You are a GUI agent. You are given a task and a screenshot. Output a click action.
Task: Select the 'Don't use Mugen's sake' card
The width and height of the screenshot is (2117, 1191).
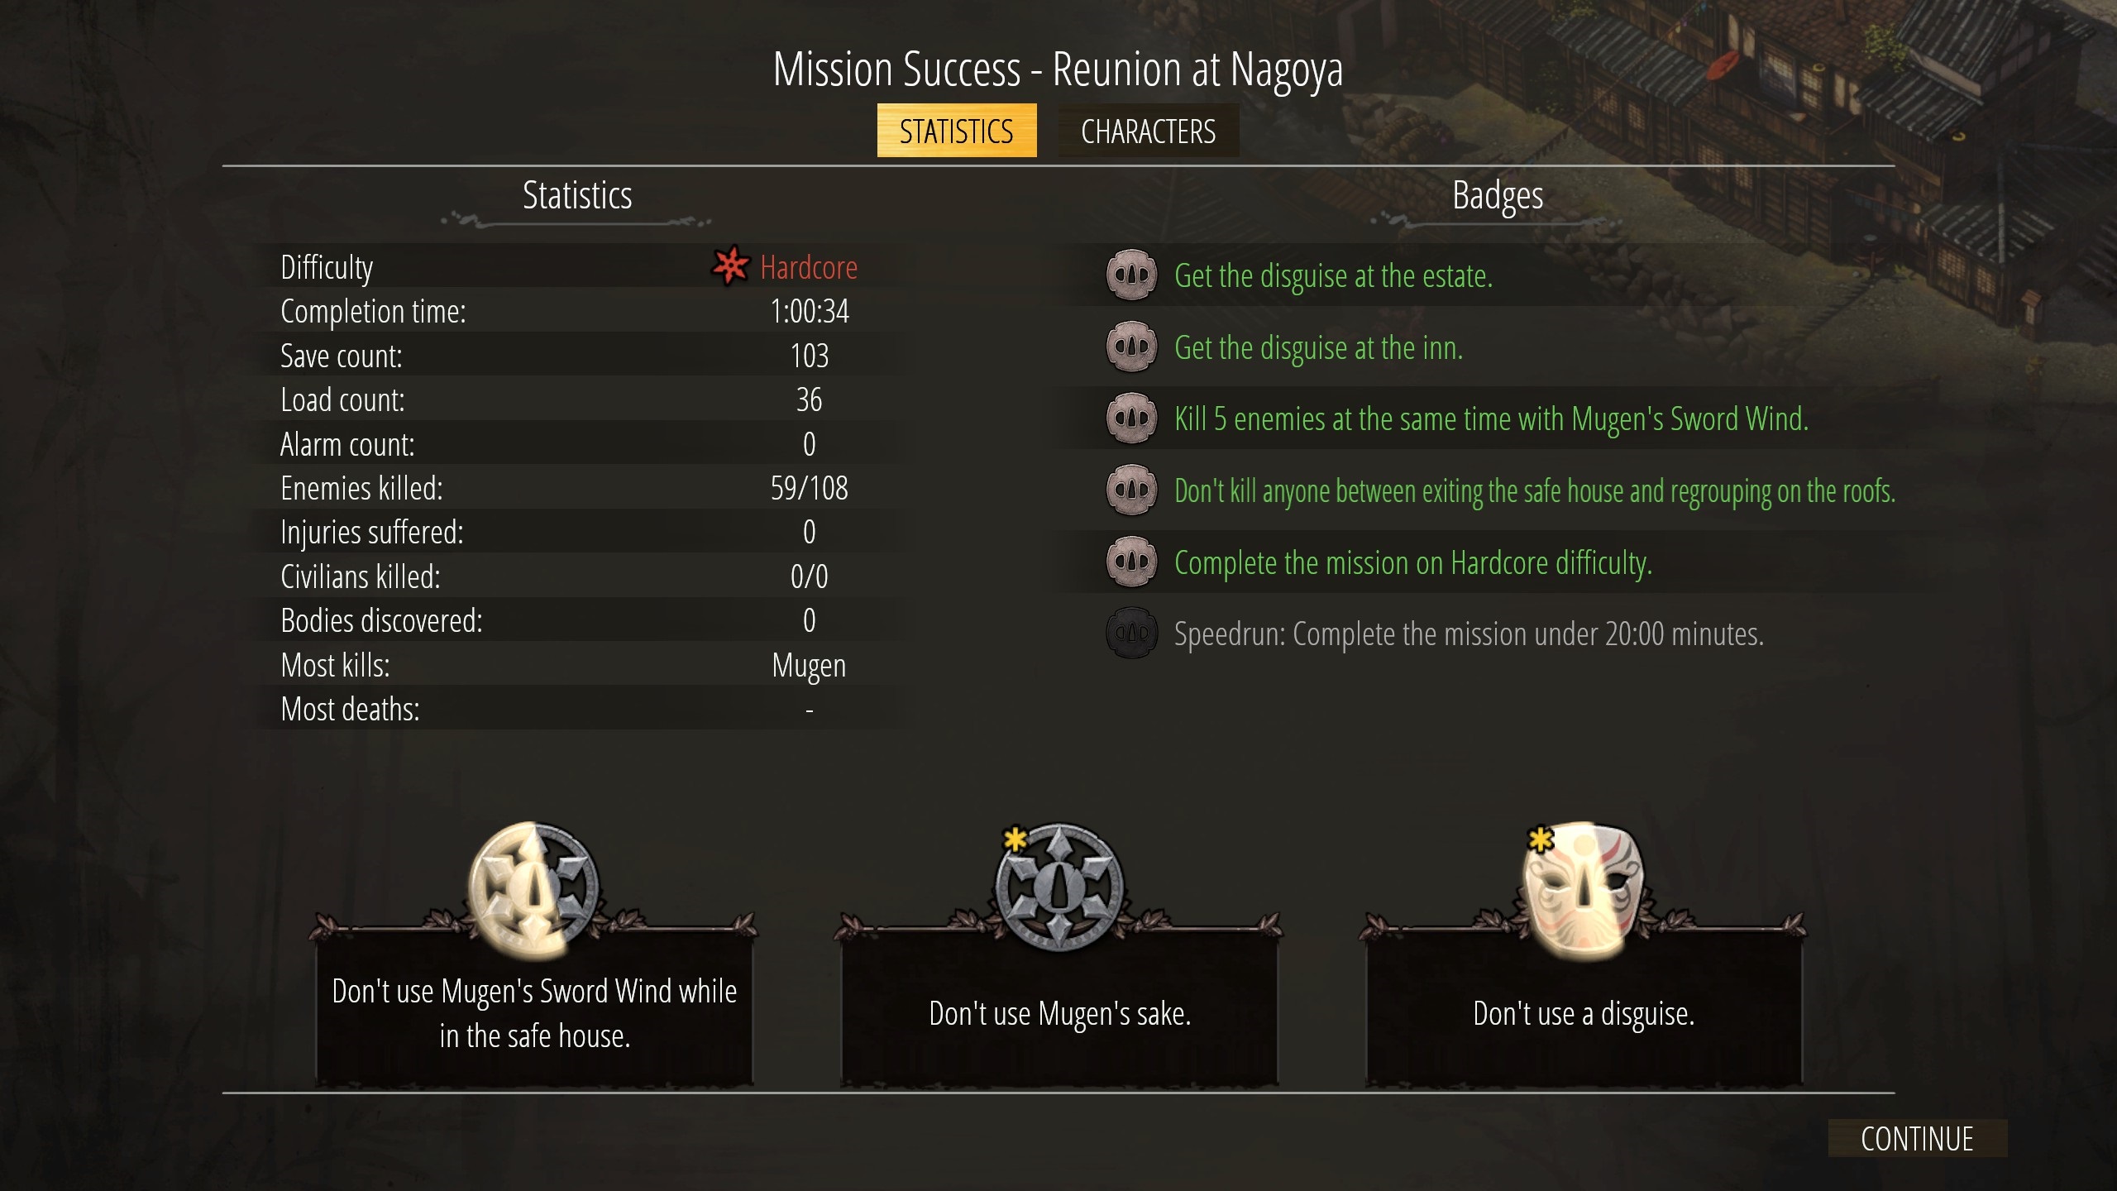pyautogui.click(x=1059, y=1010)
